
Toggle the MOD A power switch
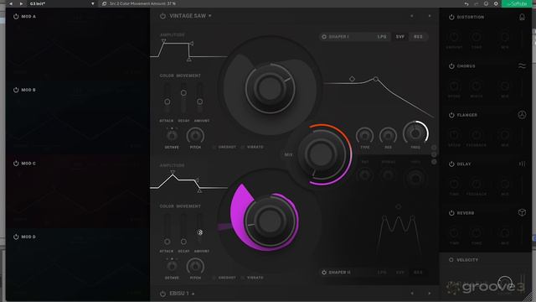point(16,17)
